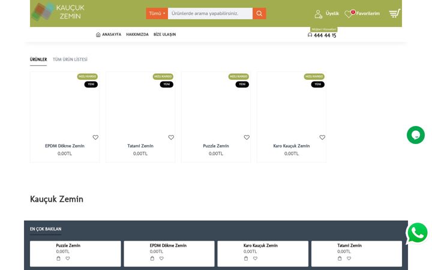
Task: Click the YENİ badge on Puzzle Zemin card
Action: 242,85
